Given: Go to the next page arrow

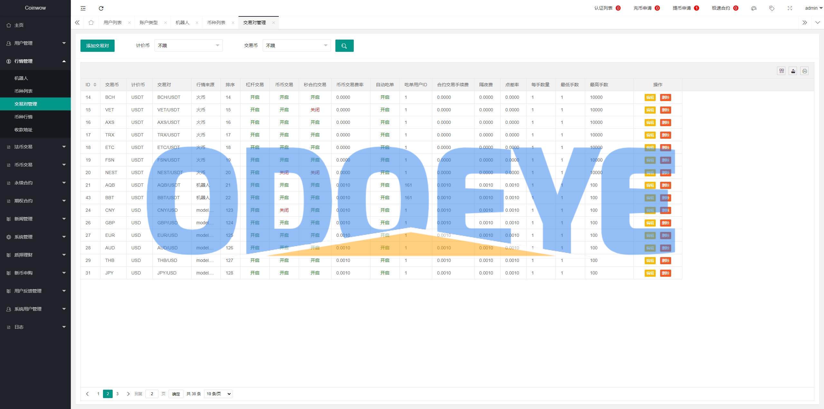Looking at the screenshot, I should pyautogui.click(x=128, y=394).
